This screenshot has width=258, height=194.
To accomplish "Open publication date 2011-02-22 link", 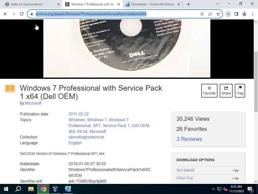I will pyautogui.click(x=79, y=114).
